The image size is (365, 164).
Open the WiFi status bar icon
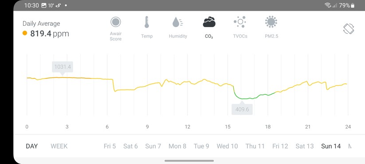(x=328, y=5)
